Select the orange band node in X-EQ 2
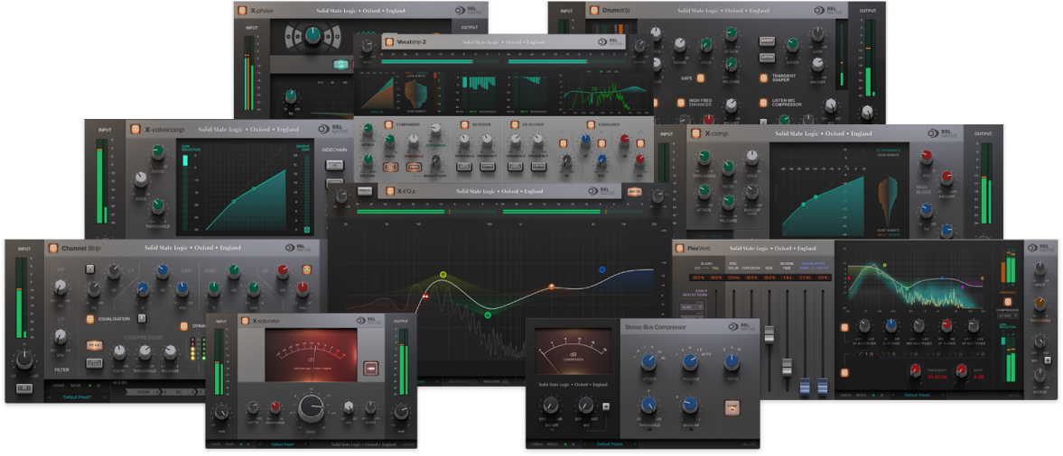1063x456 pixels. pos(551,287)
